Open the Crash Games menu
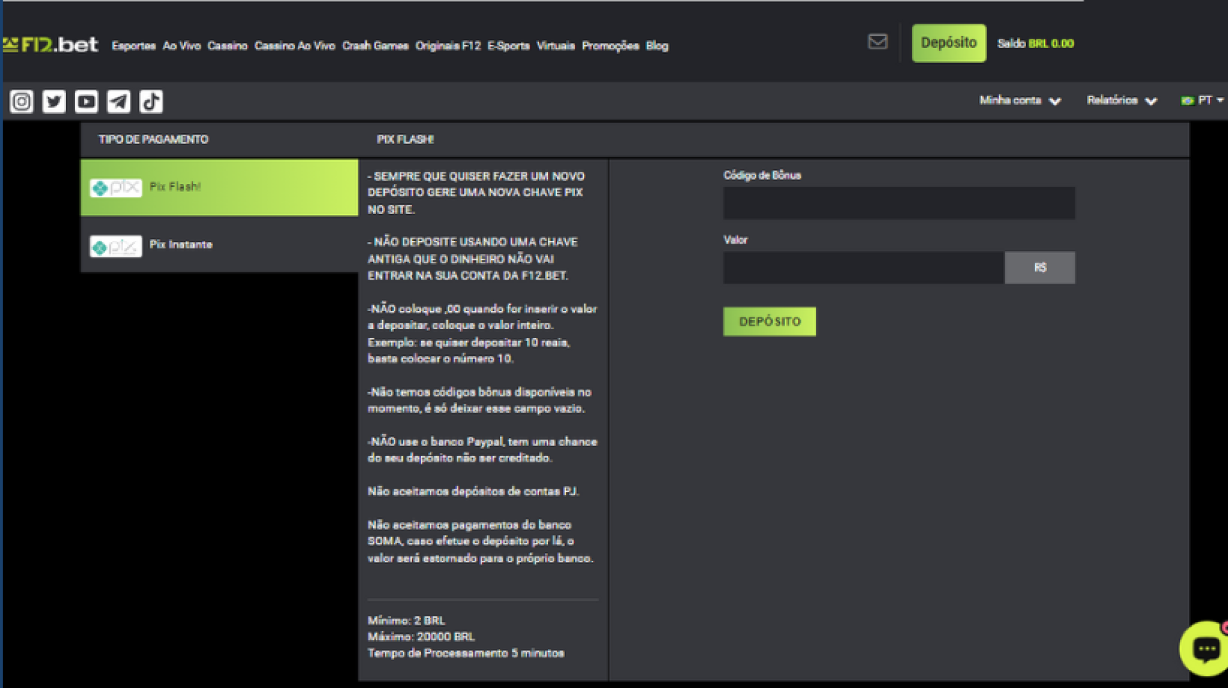Viewport: 1228px width, 688px height. 375,46
